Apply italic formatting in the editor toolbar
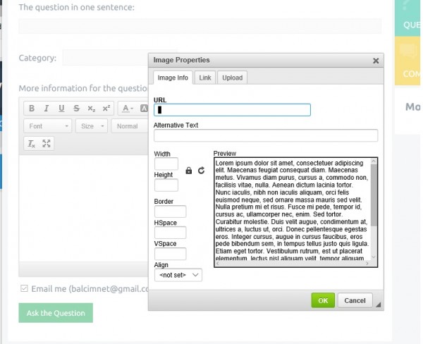423x344 pixels. [47, 109]
